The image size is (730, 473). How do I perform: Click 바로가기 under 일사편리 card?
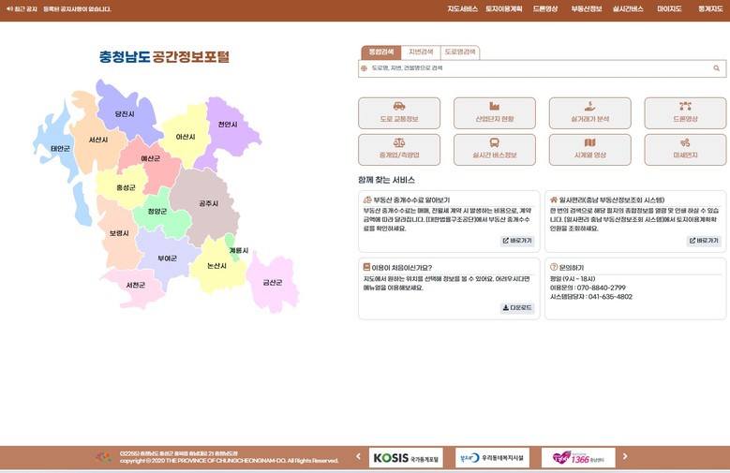[x=703, y=241]
